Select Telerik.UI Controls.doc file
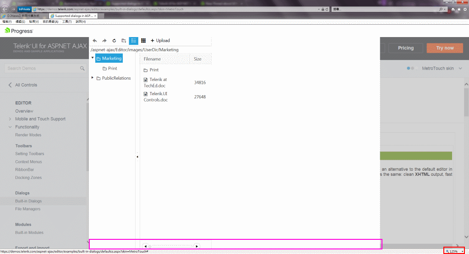 tap(157, 97)
